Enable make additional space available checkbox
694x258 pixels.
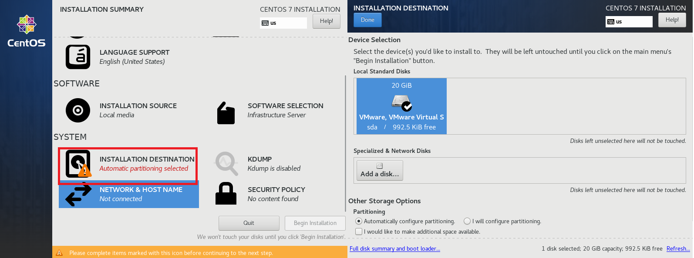coord(359,232)
